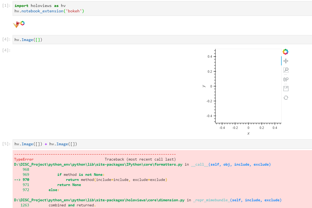
Task: Click into the hv.Image([]) code cell
Action: [x=162, y=40]
